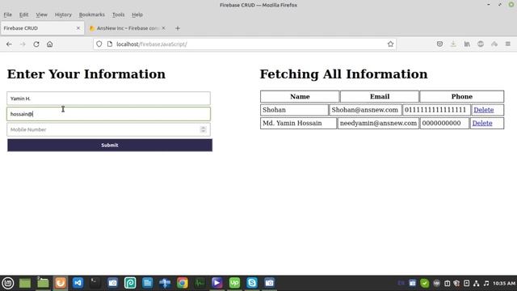Focus the name field containing Yamin H.
Image resolution: width=517 pixels, height=291 pixels.
pos(108,99)
